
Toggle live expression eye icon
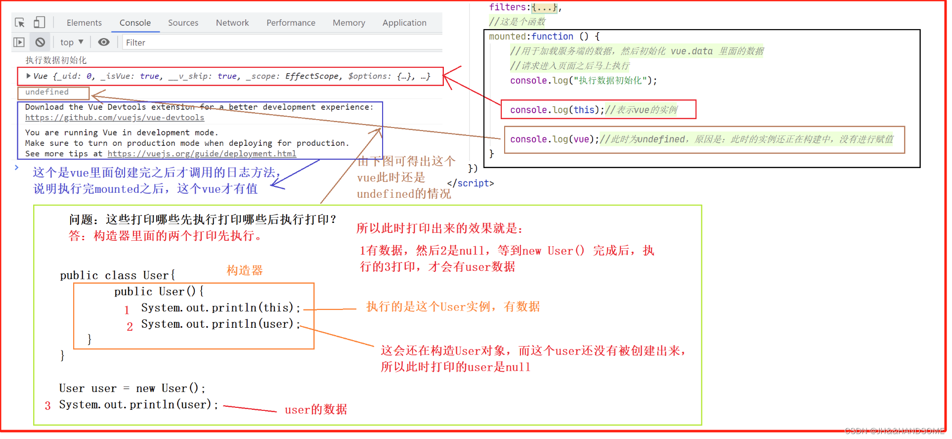pos(103,43)
